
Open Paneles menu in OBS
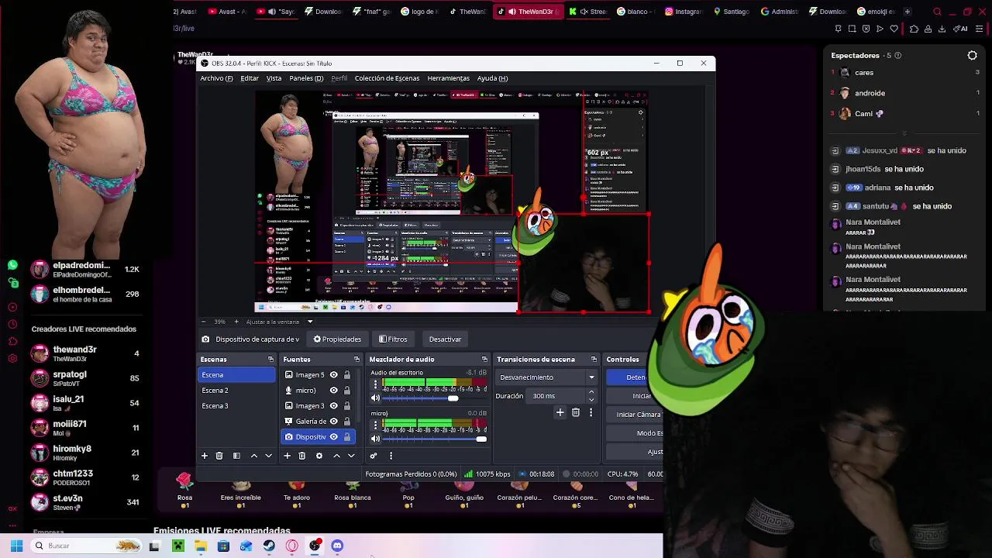(x=306, y=78)
